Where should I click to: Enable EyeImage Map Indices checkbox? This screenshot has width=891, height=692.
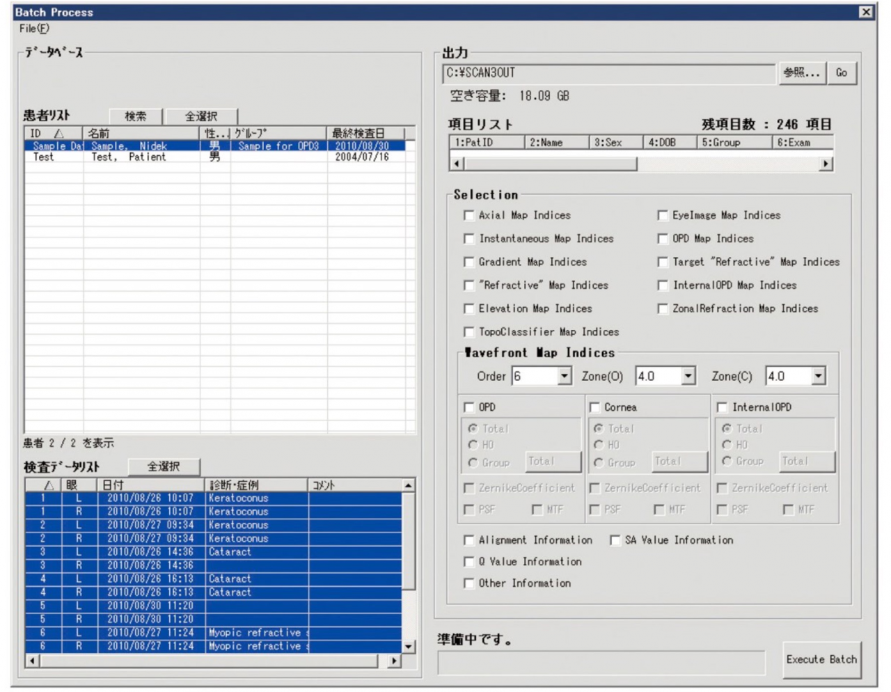coord(663,216)
